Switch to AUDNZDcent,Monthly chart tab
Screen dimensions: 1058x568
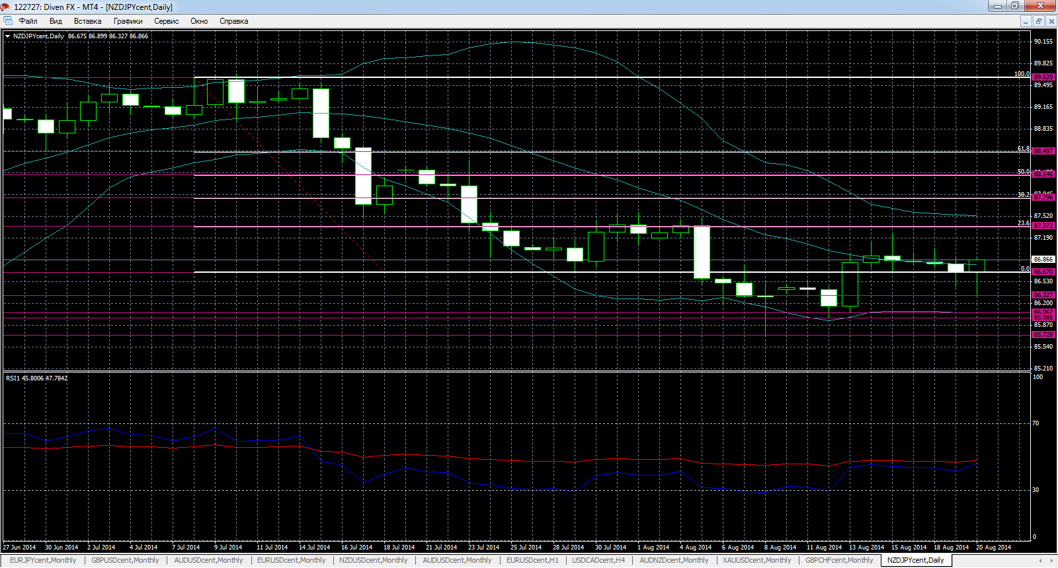[674, 560]
